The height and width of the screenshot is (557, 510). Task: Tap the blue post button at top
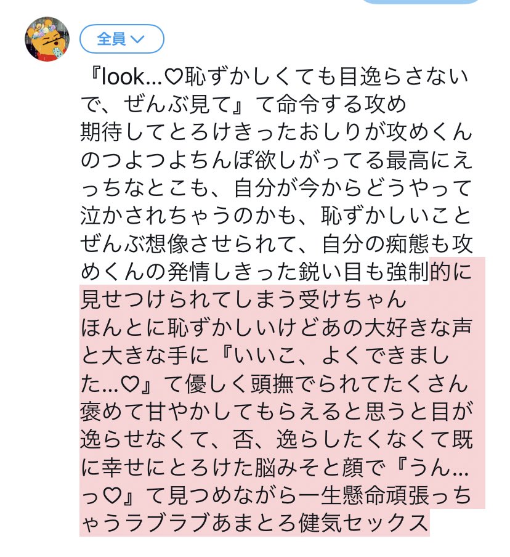(420, 1)
